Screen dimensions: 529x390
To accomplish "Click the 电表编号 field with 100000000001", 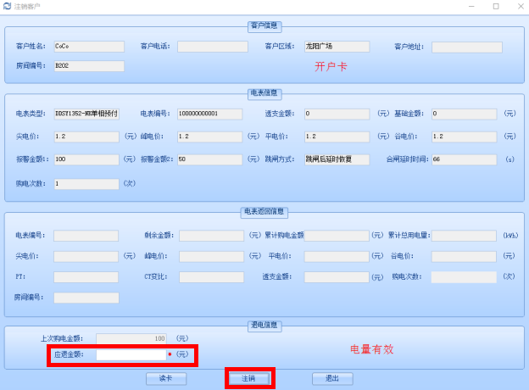I will pos(209,114).
